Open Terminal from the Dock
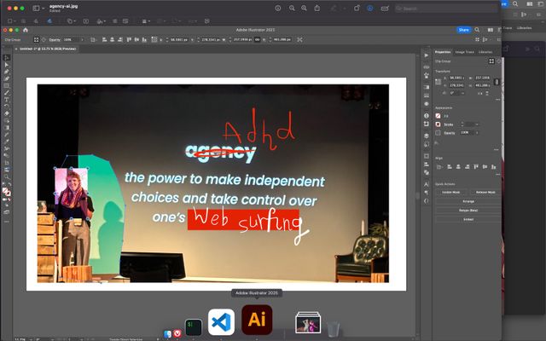The image size is (546, 341). tap(194, 327)
